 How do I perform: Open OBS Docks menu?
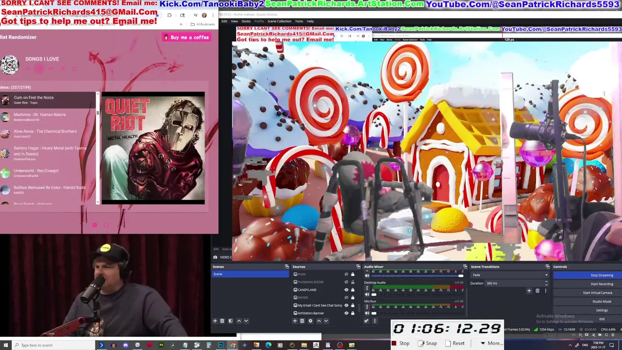[x=246, y=21]
